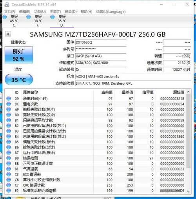Select the ECC 错误率 attribute row
Screen dimensions: 196x199
tap(96, 174)
